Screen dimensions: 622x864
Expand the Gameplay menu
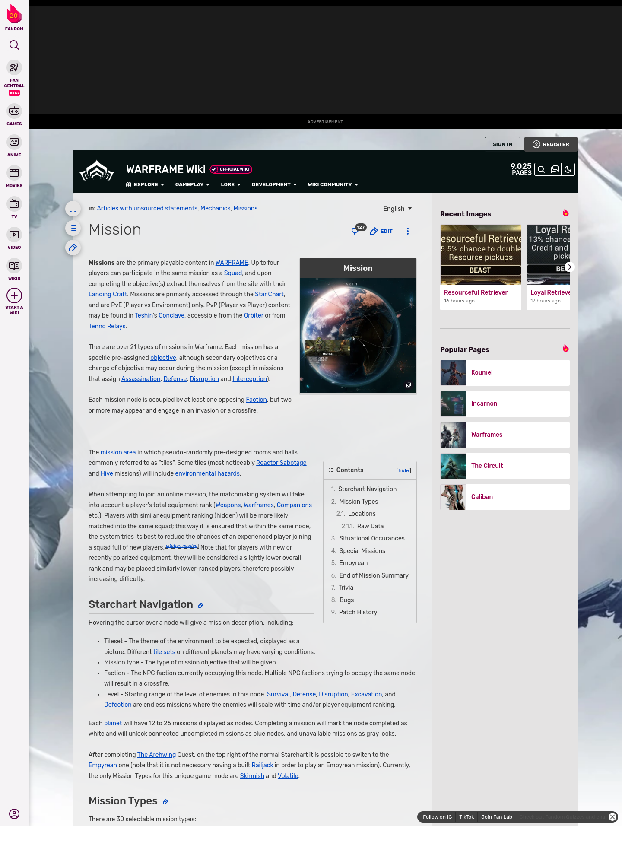click(x=192, y=184)
